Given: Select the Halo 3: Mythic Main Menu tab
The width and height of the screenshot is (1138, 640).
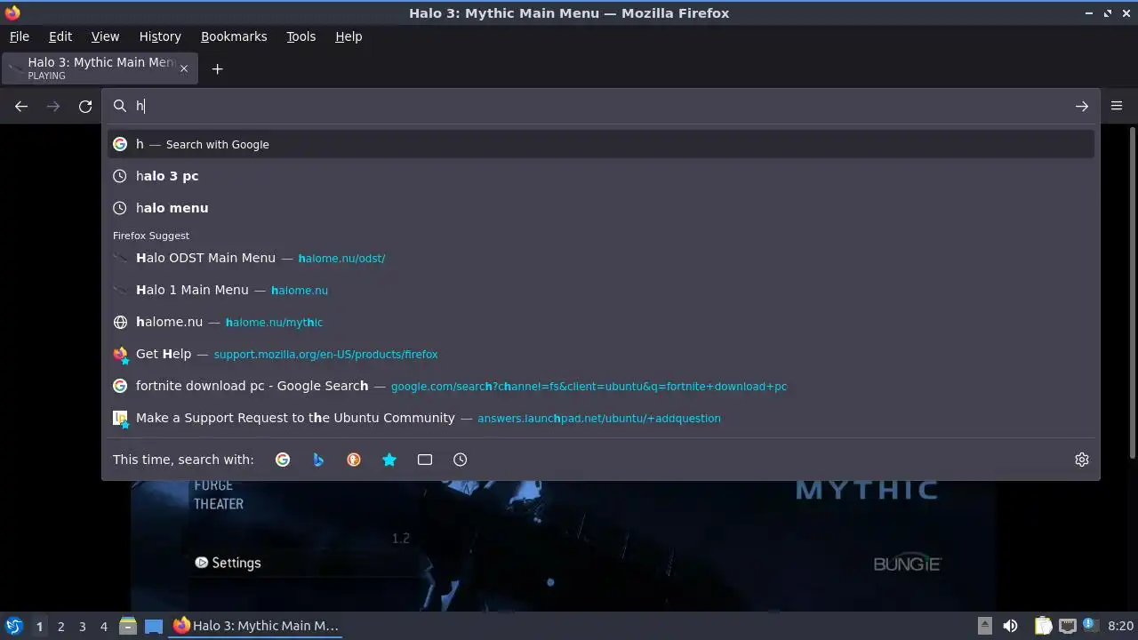Looking at the screenshot, I should pos(100,68).
